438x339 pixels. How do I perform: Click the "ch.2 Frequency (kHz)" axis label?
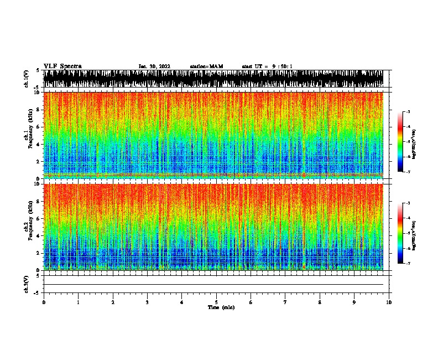point(29,220)
